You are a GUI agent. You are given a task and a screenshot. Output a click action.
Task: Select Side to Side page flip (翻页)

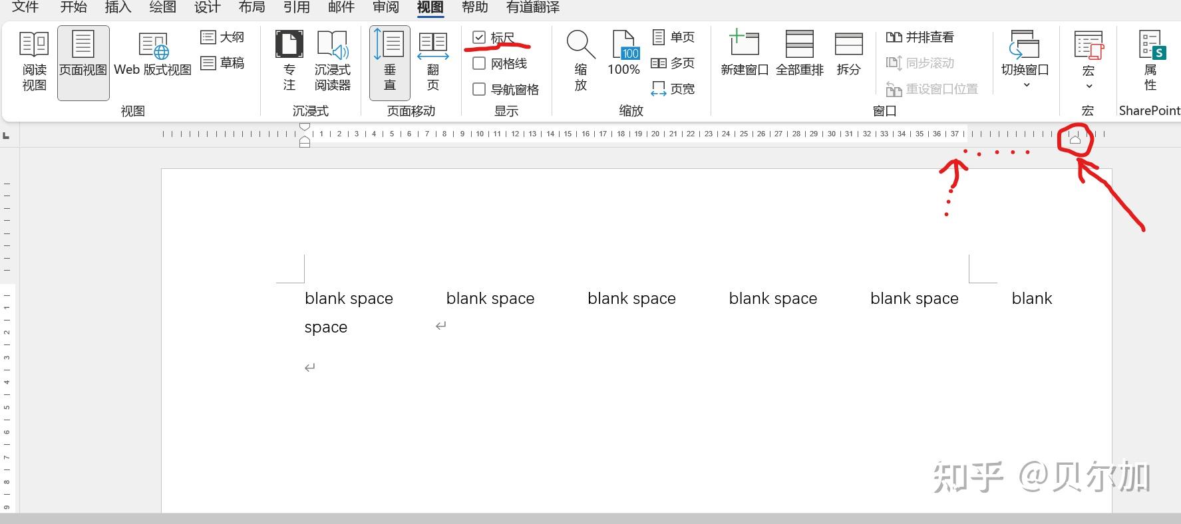click(x=433, y=63)
